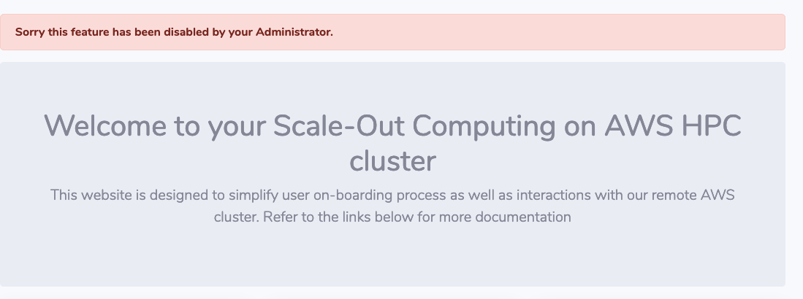Click "AWS HPC" in the welcome heading
The image size is (803, 299).
[673, 126]
